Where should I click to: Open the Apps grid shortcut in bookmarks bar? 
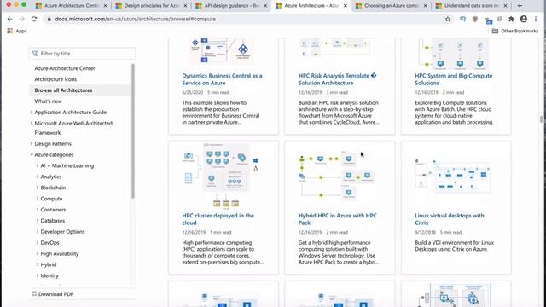click(x=17, y=31)
